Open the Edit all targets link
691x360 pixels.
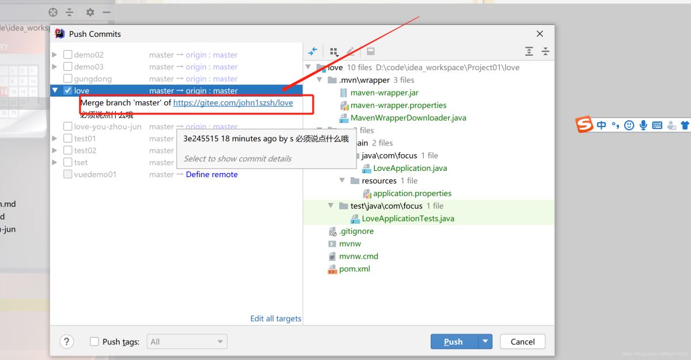click(276, 319)
